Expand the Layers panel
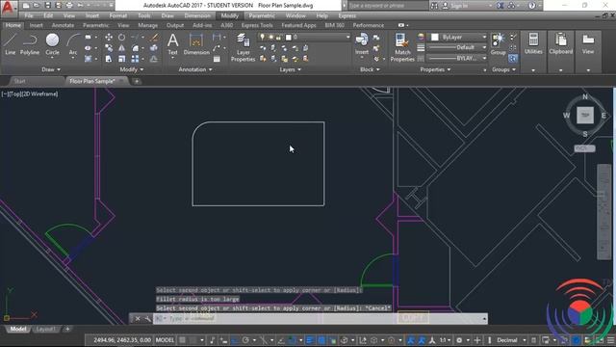Viewport: 616px width, 347px height. [290, 69]
